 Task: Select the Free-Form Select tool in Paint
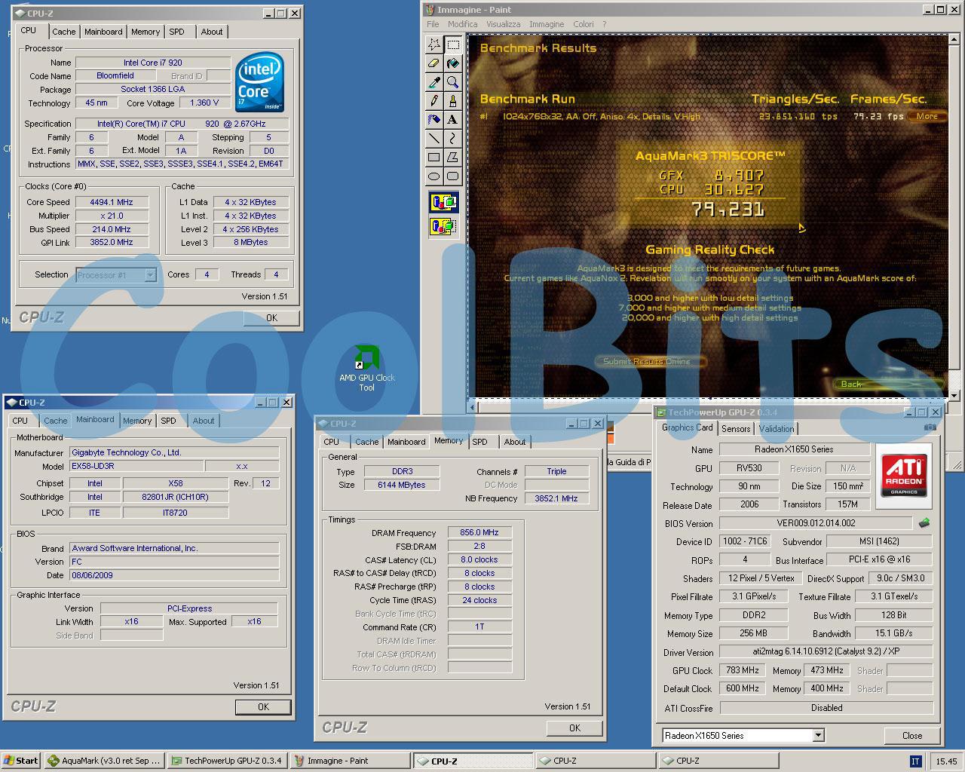coord(434,44)
